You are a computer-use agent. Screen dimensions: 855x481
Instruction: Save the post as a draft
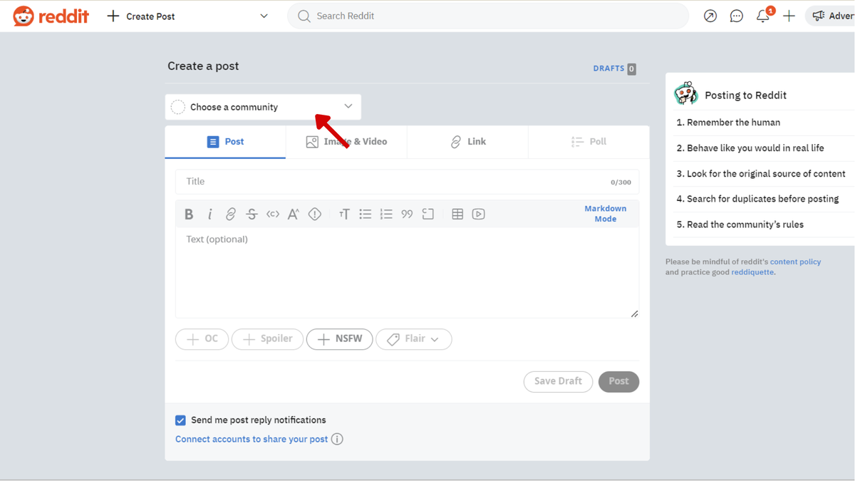tap(558, 382)
